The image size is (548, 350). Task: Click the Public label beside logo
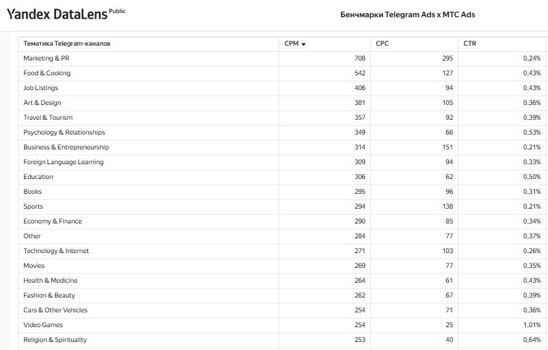click(117, 11)
